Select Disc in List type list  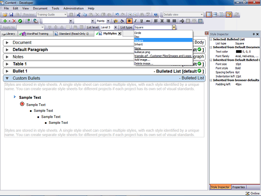(x=163, y=37)
